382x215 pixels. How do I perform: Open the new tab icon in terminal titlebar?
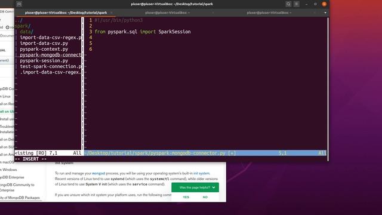pos(19,4)
